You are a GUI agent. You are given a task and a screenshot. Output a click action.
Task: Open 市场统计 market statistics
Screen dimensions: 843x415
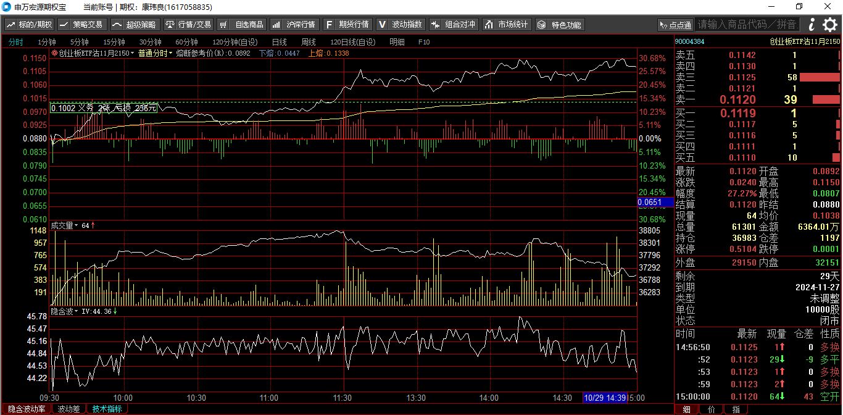click(x=506, y=25)
